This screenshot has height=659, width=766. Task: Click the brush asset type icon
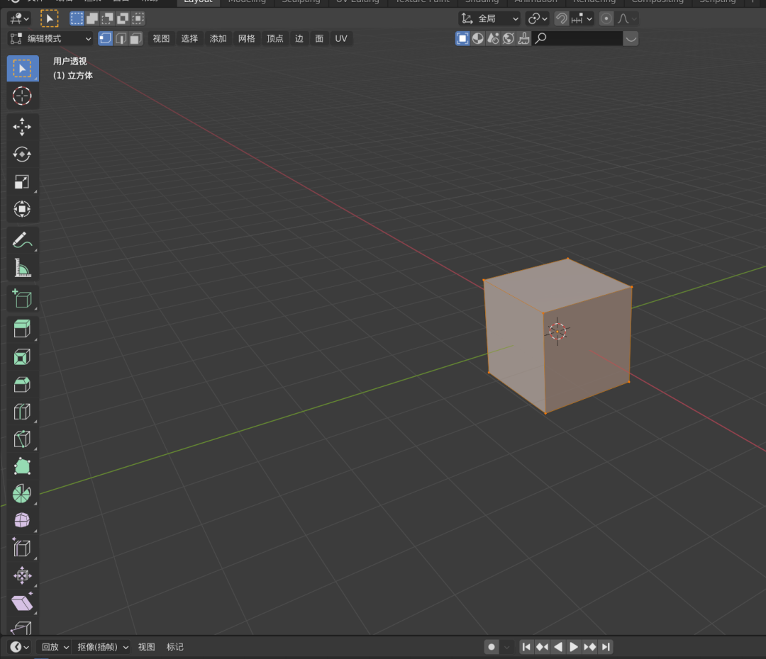pyautogui.click(x=523, y=38)
